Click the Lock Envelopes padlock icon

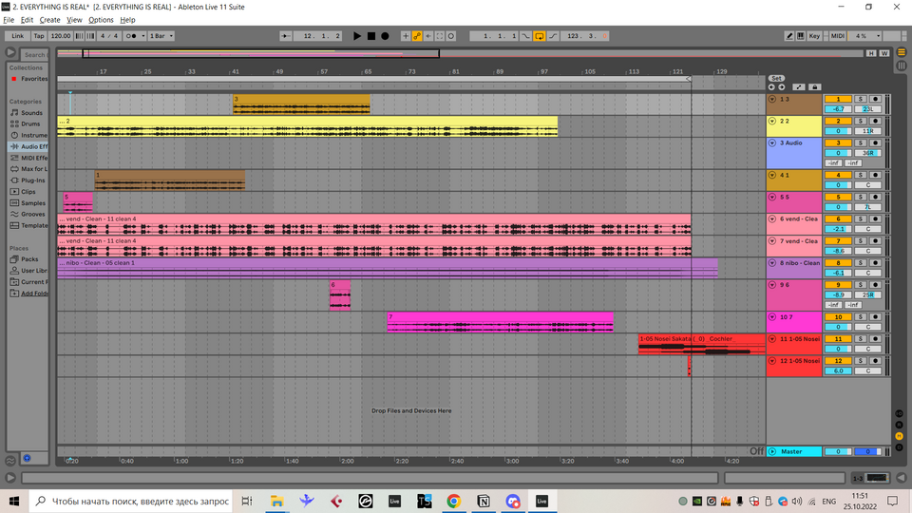click(x=814, y=86)
